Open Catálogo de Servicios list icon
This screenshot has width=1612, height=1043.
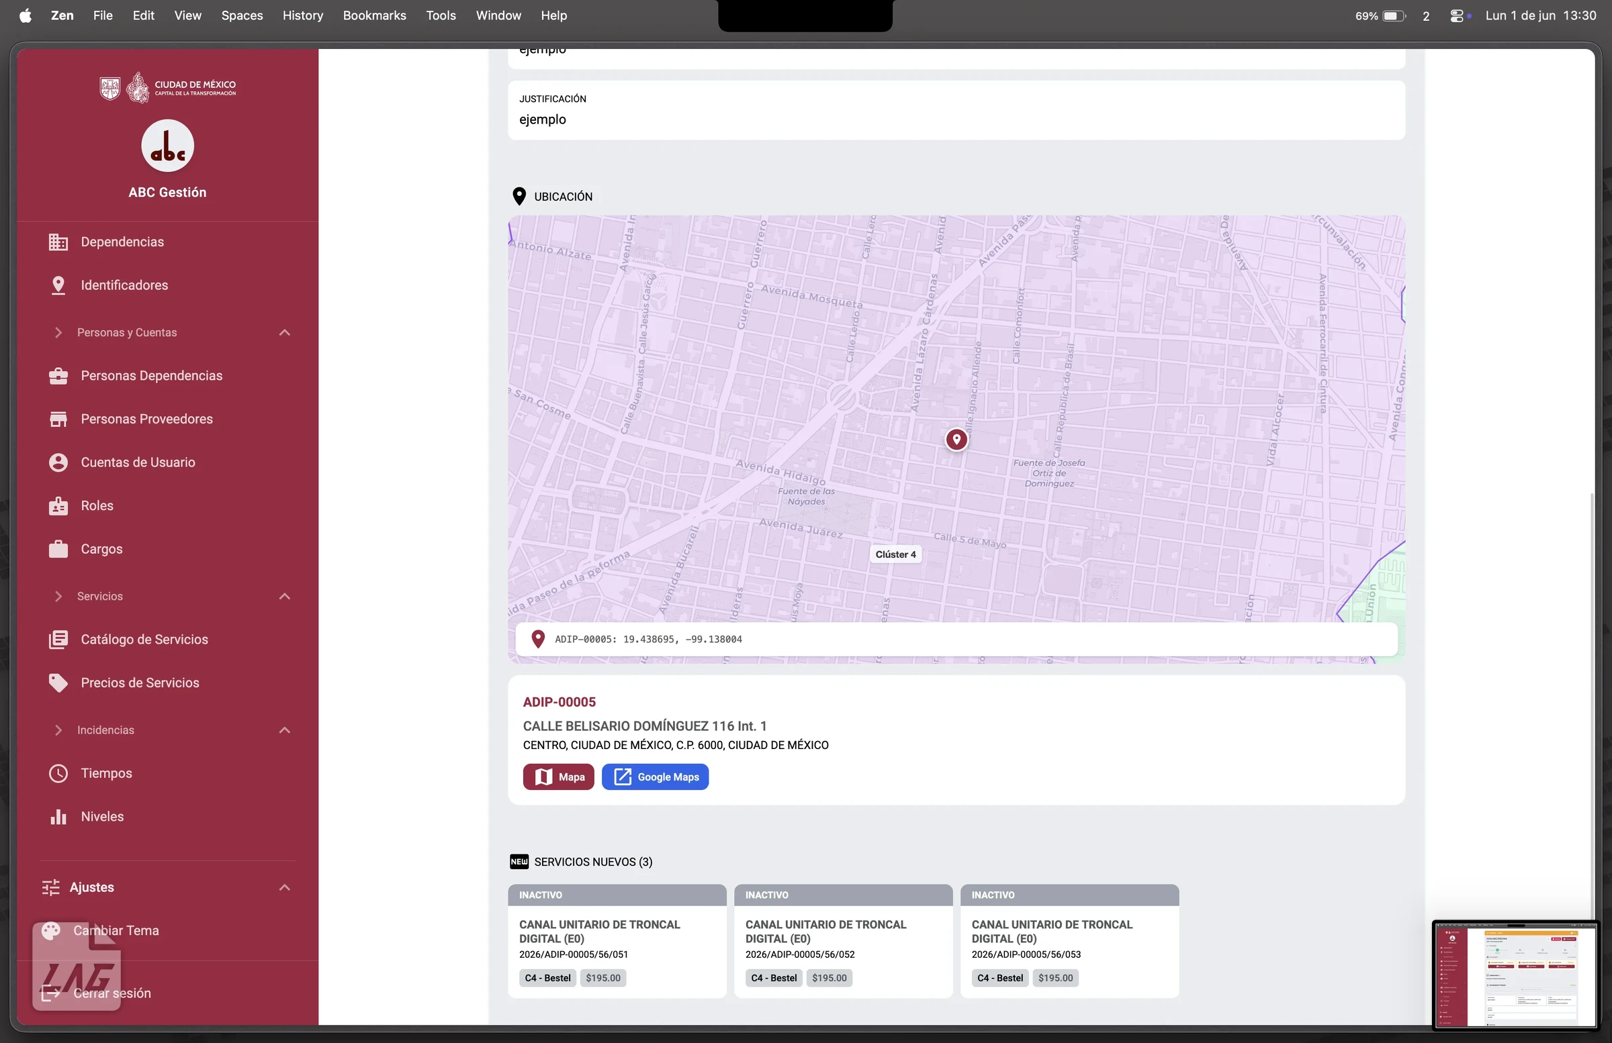pos(58,640)
